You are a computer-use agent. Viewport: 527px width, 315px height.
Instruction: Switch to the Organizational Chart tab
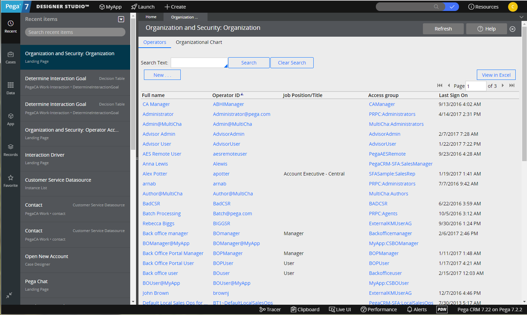[199, 42]
